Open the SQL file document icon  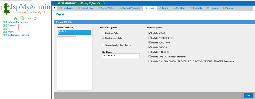coord(22,19)
